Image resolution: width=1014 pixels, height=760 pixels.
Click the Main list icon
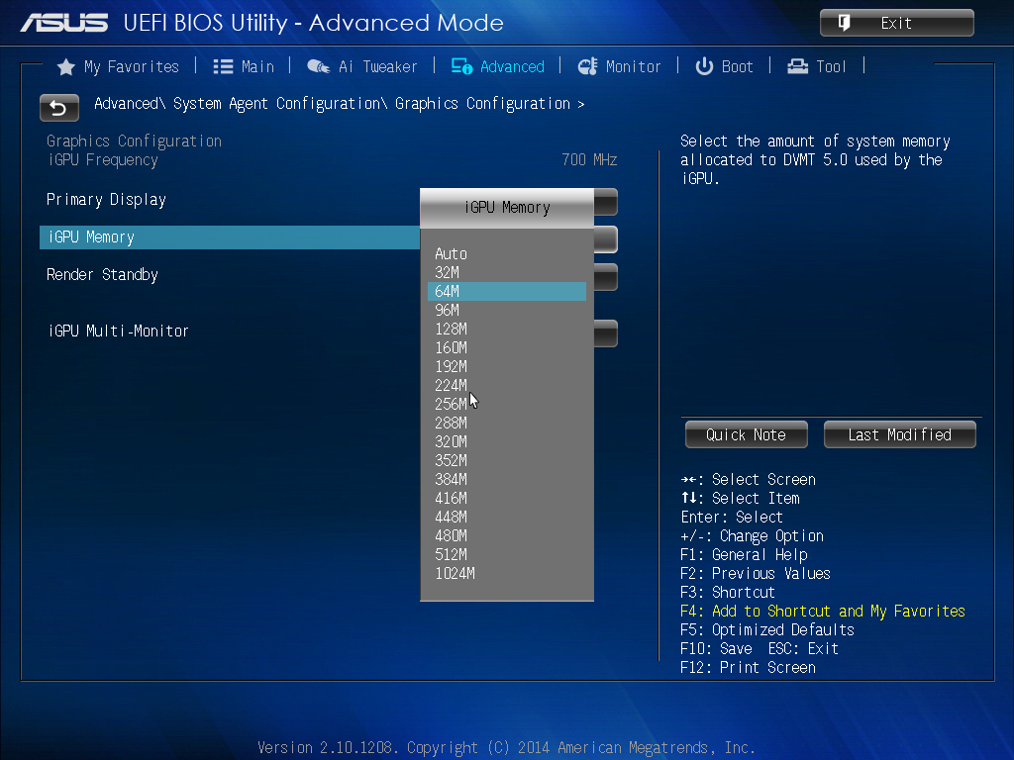pyautogui.click(x=223, y=66)
